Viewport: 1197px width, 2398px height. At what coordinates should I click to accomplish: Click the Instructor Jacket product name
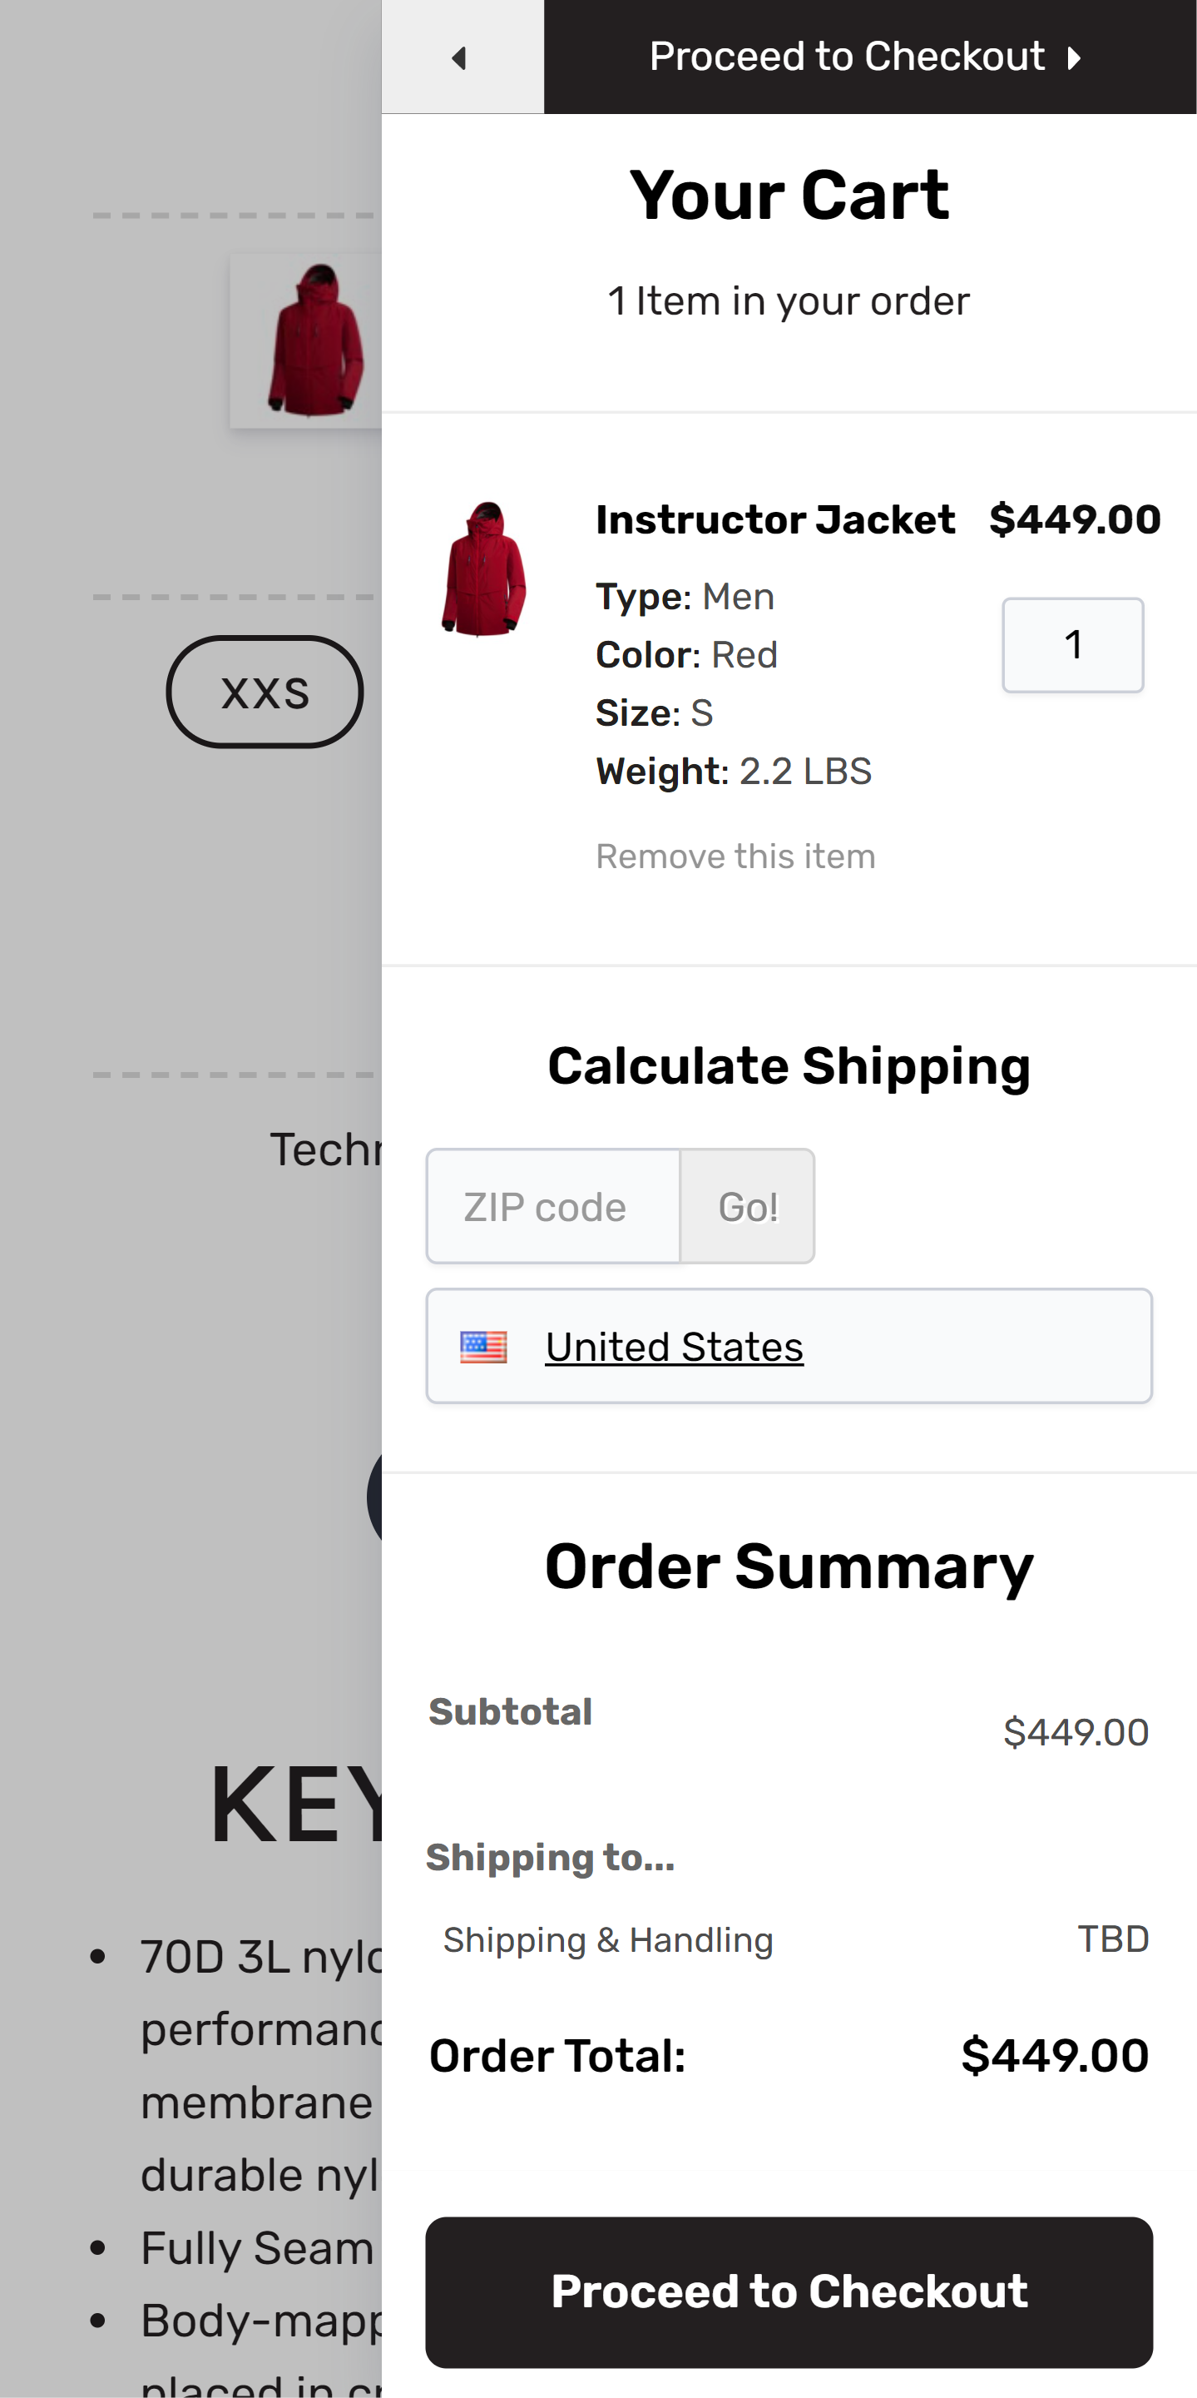(x=774, y=519)
